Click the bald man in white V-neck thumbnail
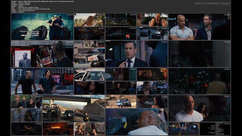The height and width of the screenshot is (136, 242). pos(199,108)
